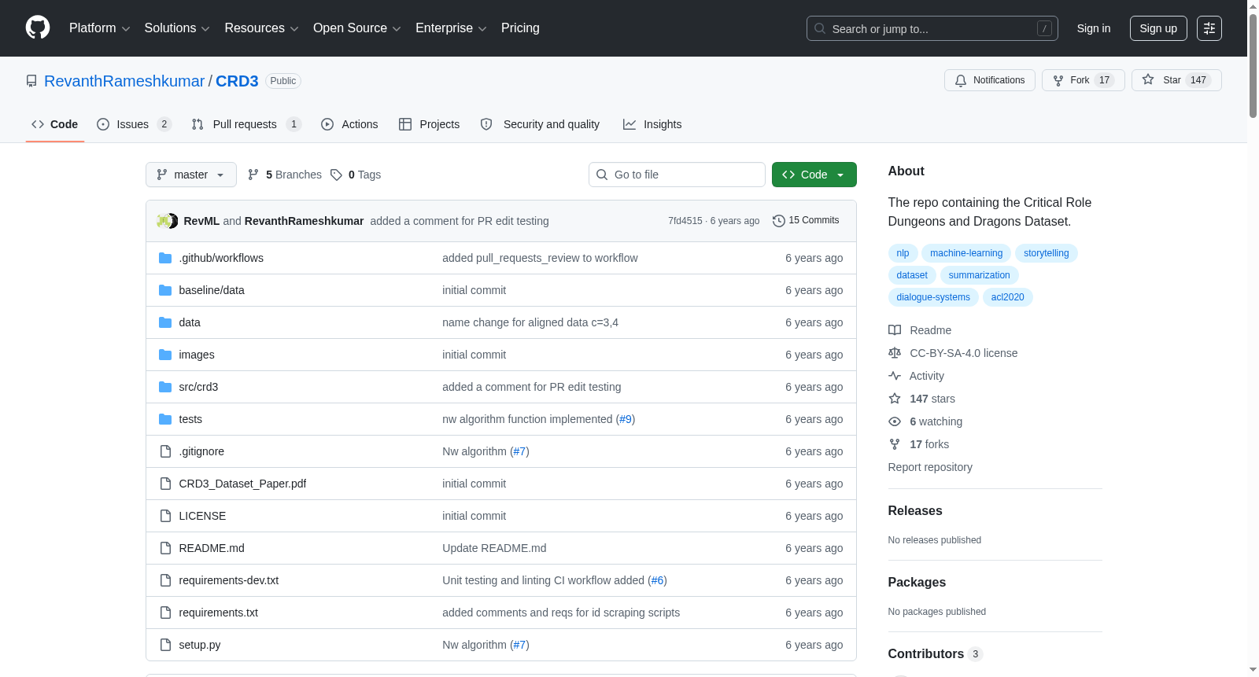Go to the Insights tab
Screen dimensions: 1259x677
pyautogui.click(x=652, y=124)
